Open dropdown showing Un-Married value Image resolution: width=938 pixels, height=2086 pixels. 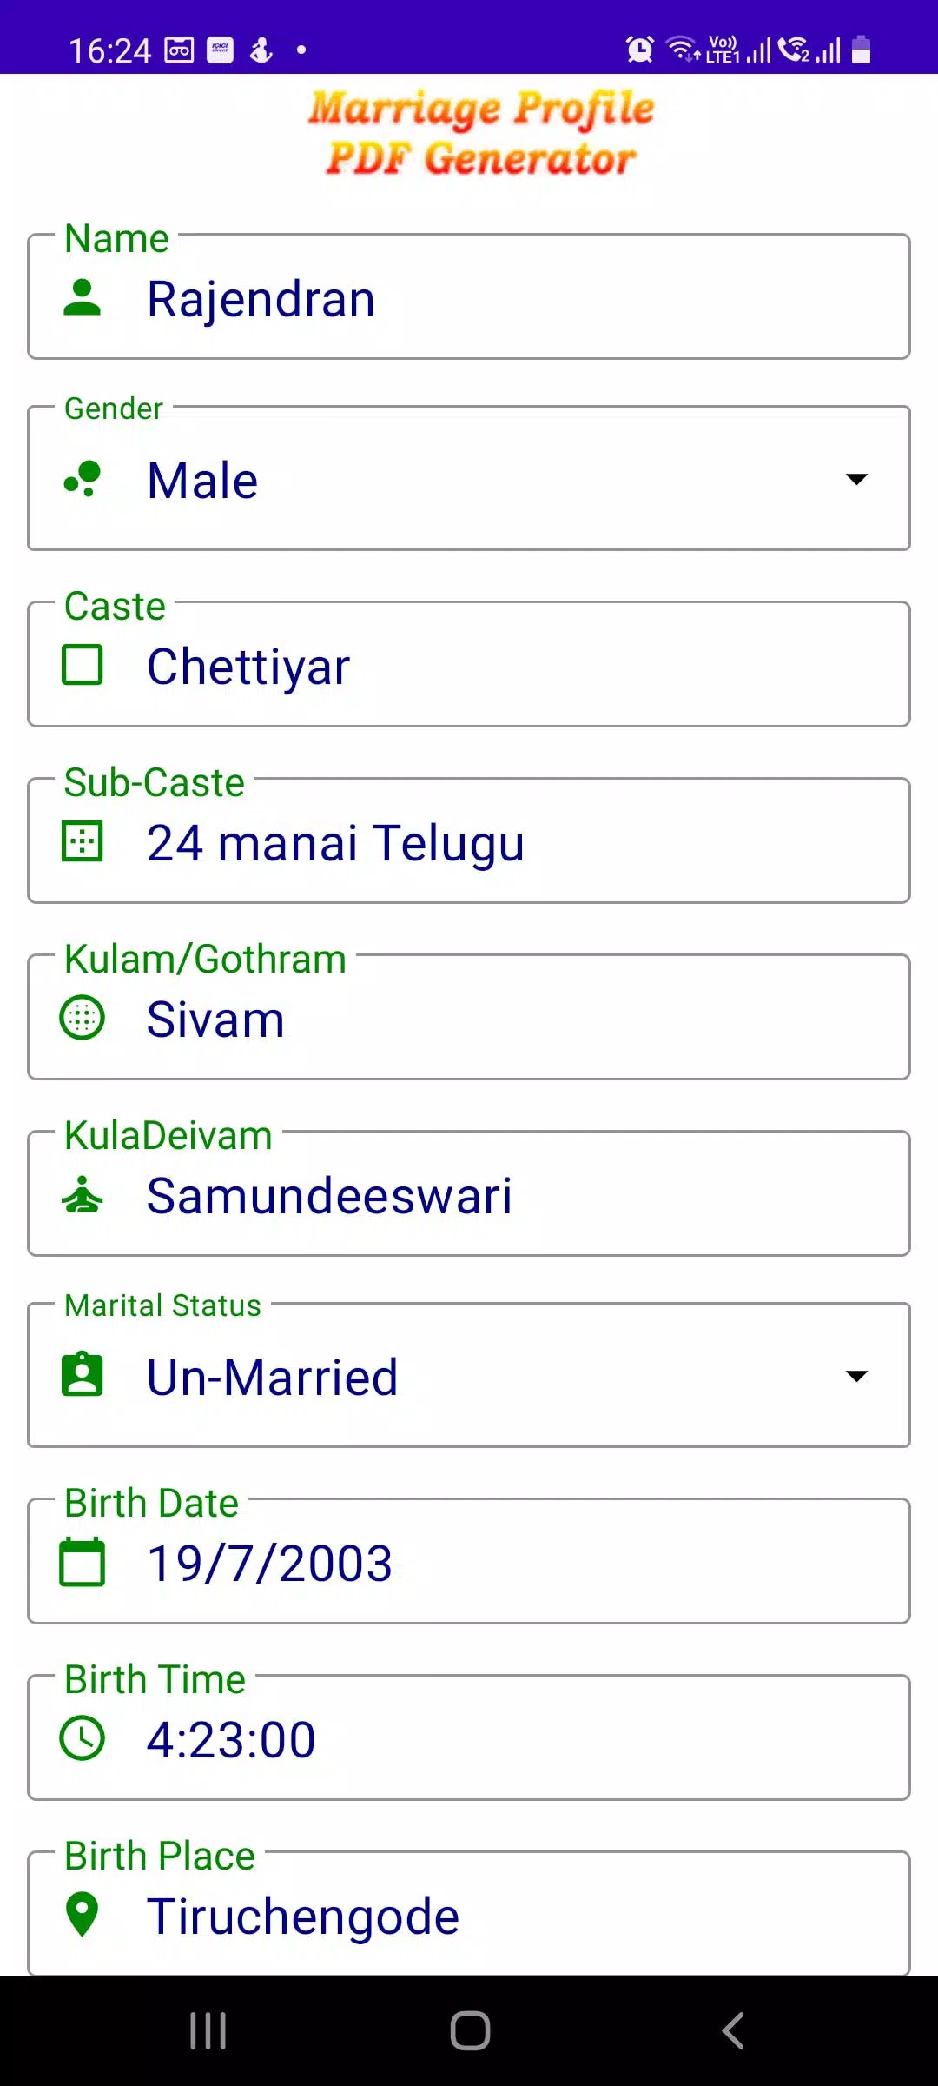(x=469, y=1377)
